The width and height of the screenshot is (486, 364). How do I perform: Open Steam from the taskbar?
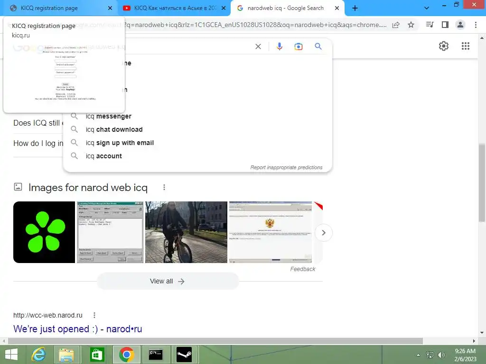[x=184, y=355]
